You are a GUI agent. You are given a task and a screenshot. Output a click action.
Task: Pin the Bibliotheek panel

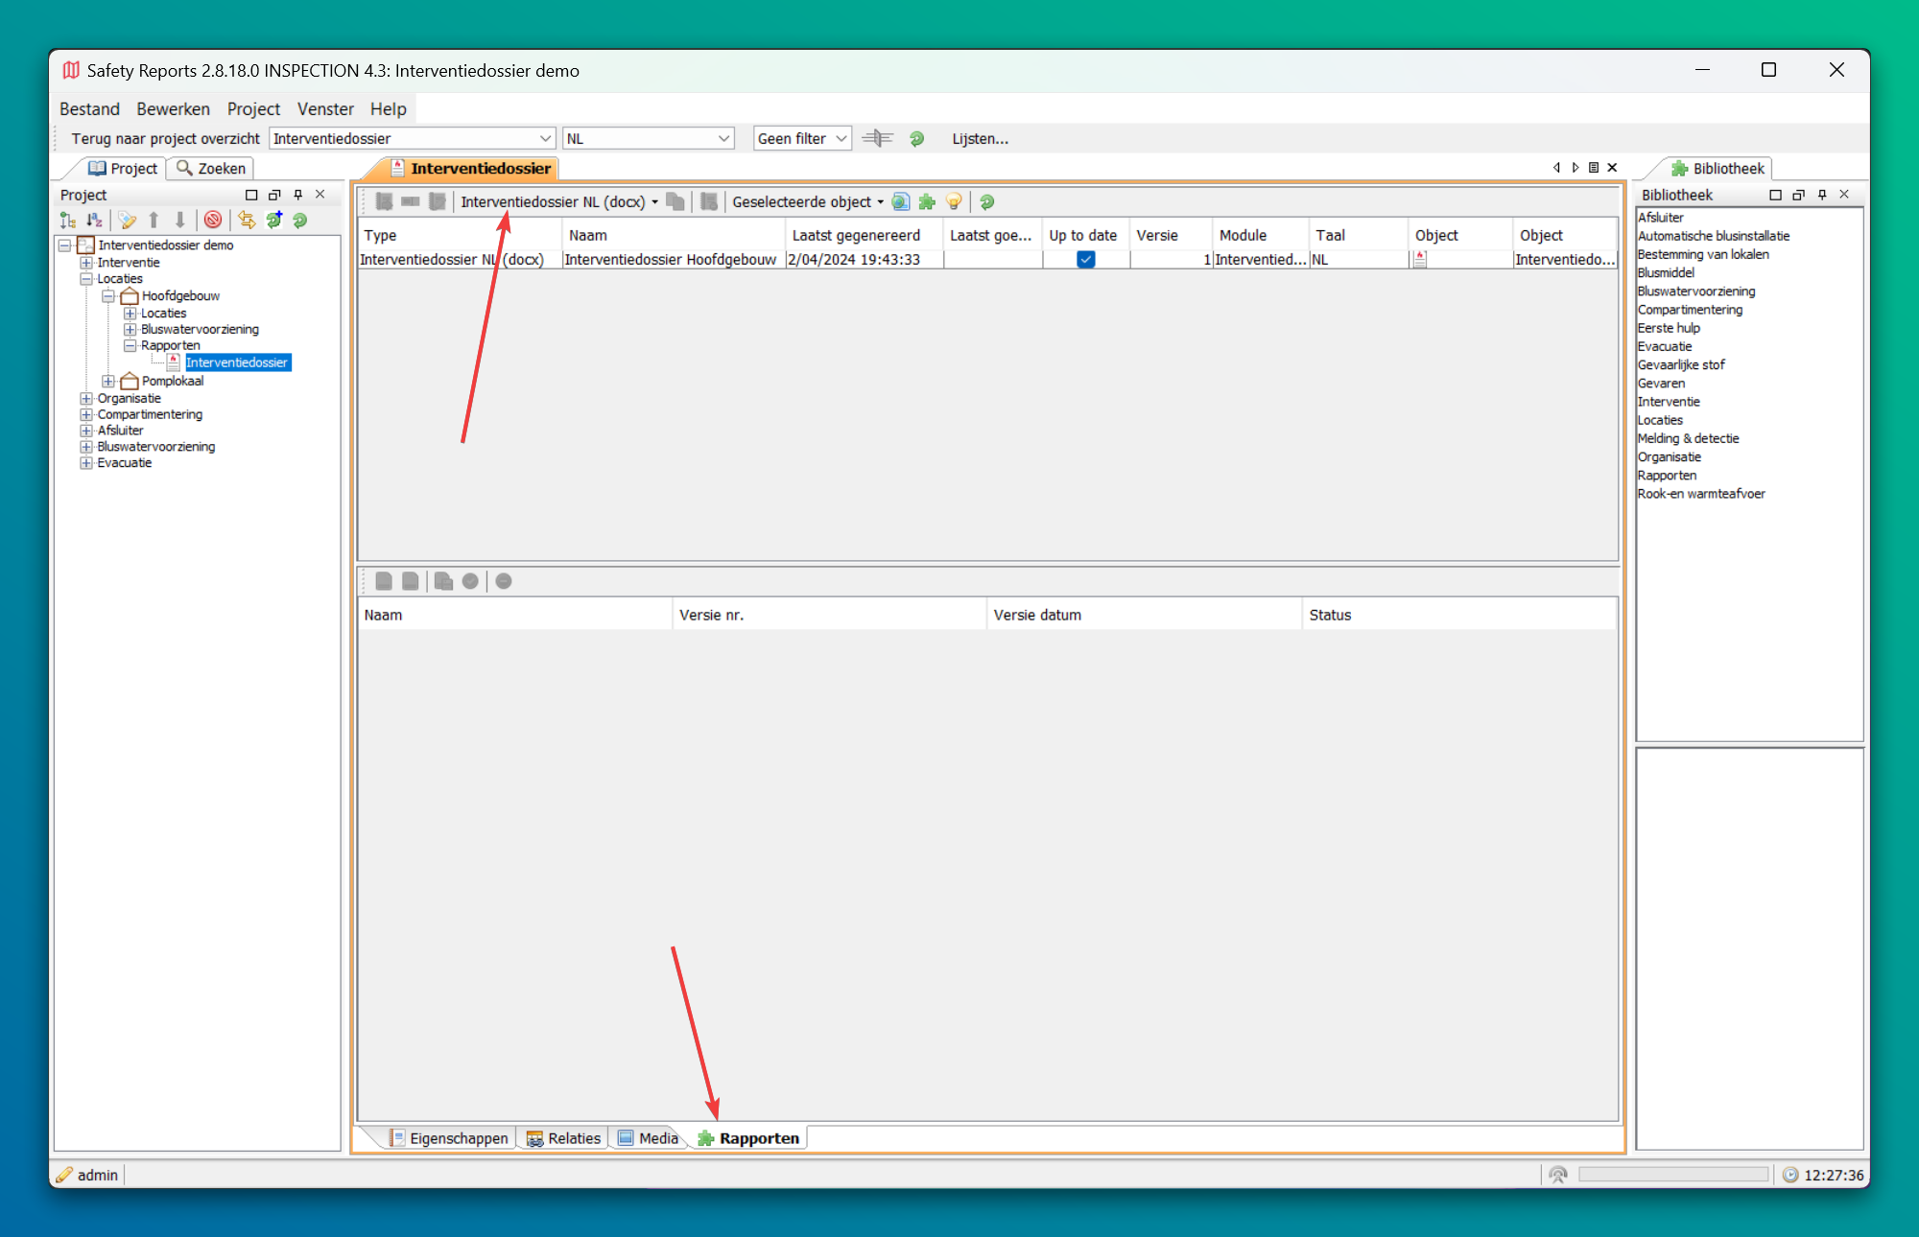1821,195
